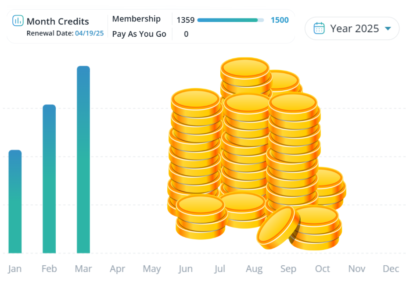Select the Year 2025 selector box

pyautogui.click(x=352, y=28)
